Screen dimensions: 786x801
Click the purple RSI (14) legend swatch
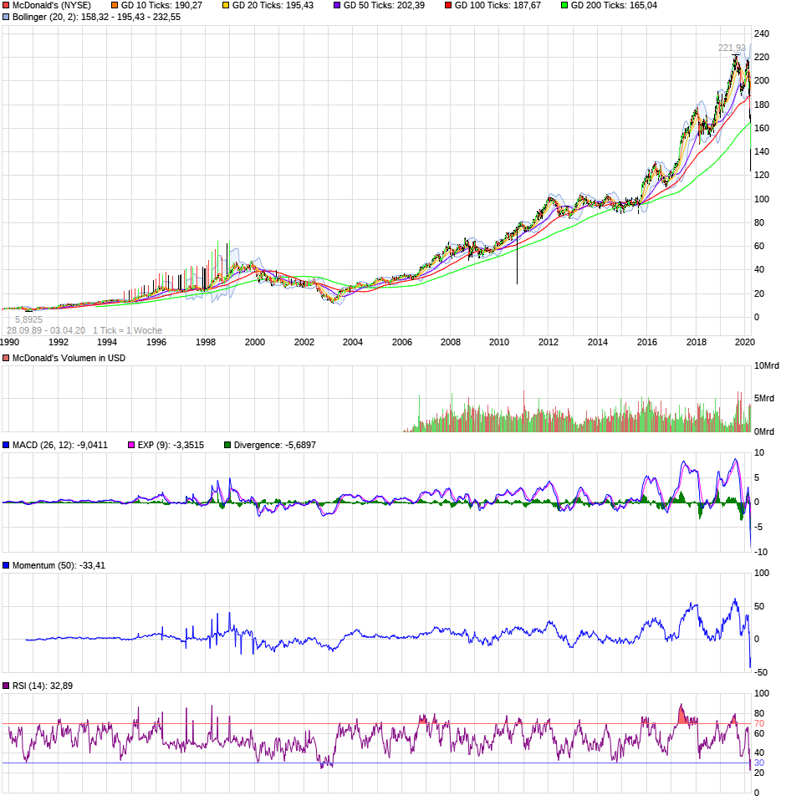(x=6, y=686)
